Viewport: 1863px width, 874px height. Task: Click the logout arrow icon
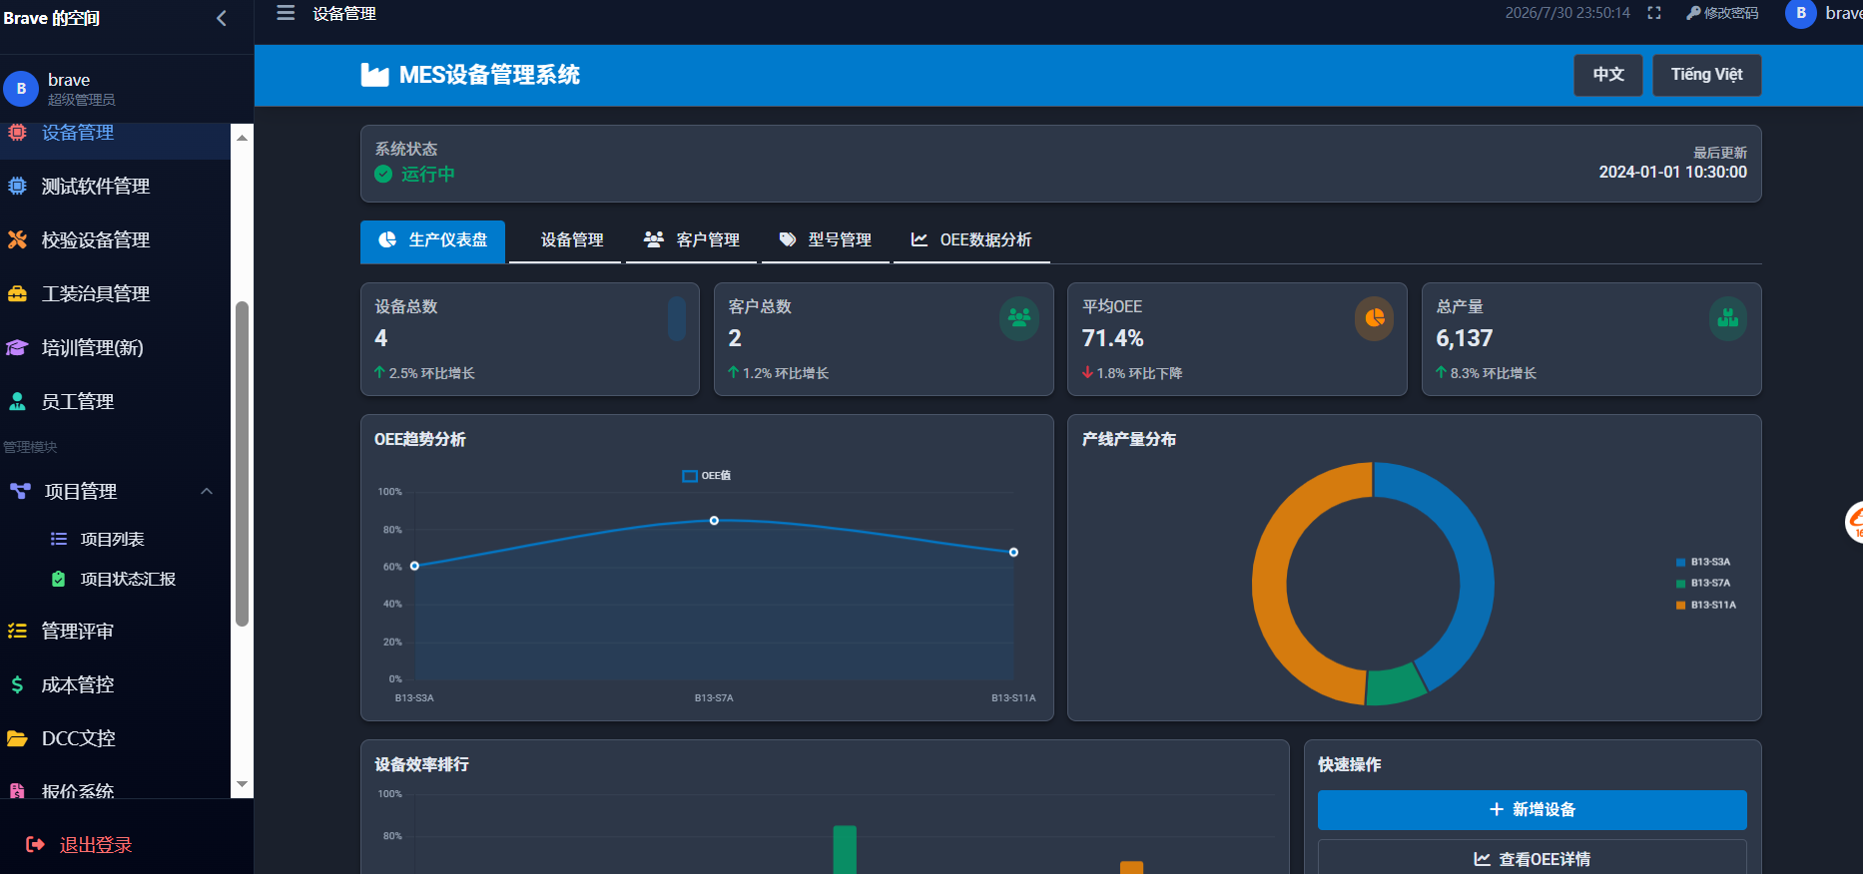[35, 845]
